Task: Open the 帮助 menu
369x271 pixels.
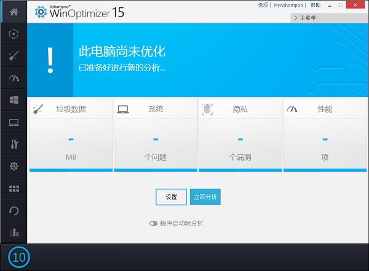Action: tap(315, 5)
